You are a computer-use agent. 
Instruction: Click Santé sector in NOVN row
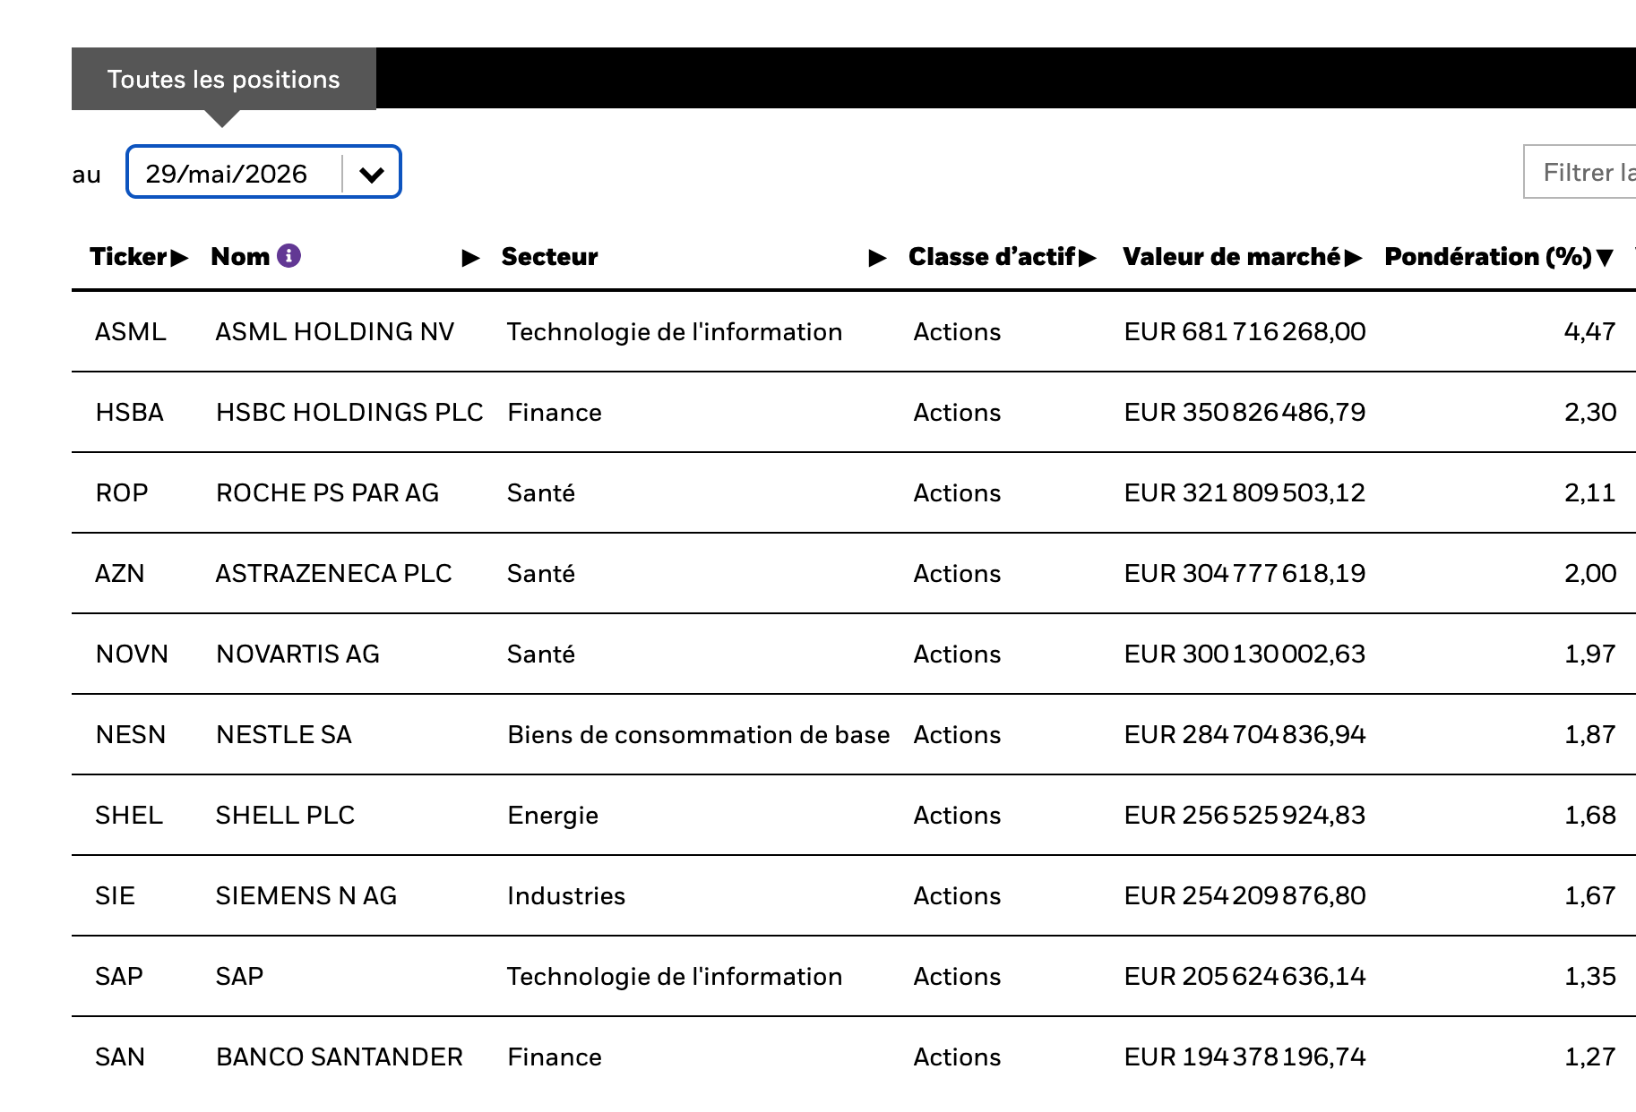[541, 654]
